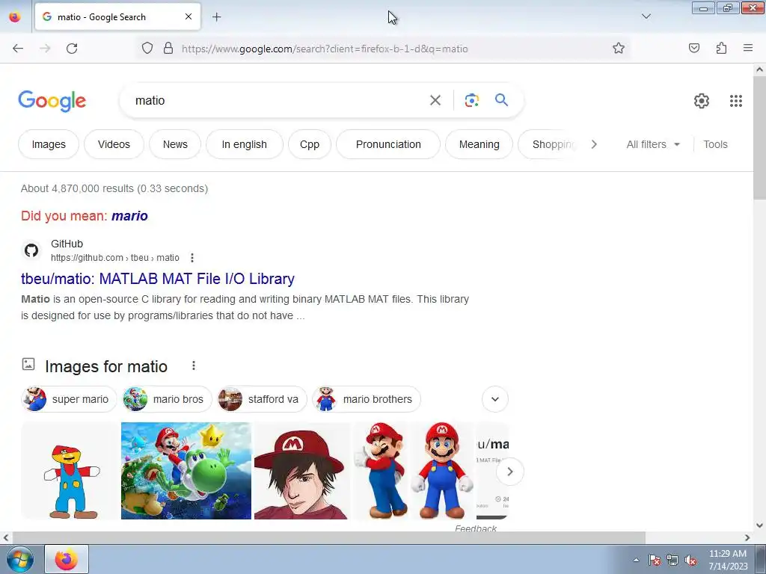
Task: List all tabs with the dropdown chevron
Action: tap(646, 16)
